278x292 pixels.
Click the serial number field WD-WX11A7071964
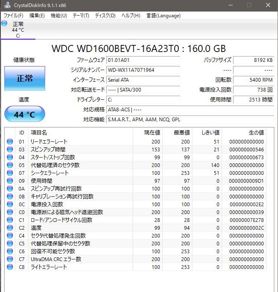(x=143, y=70)
